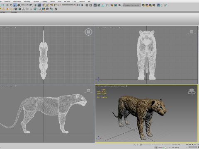199x149 pixels.
Task: Click the four-squares orange icon second toolbar
Action: tap(44, 9)
